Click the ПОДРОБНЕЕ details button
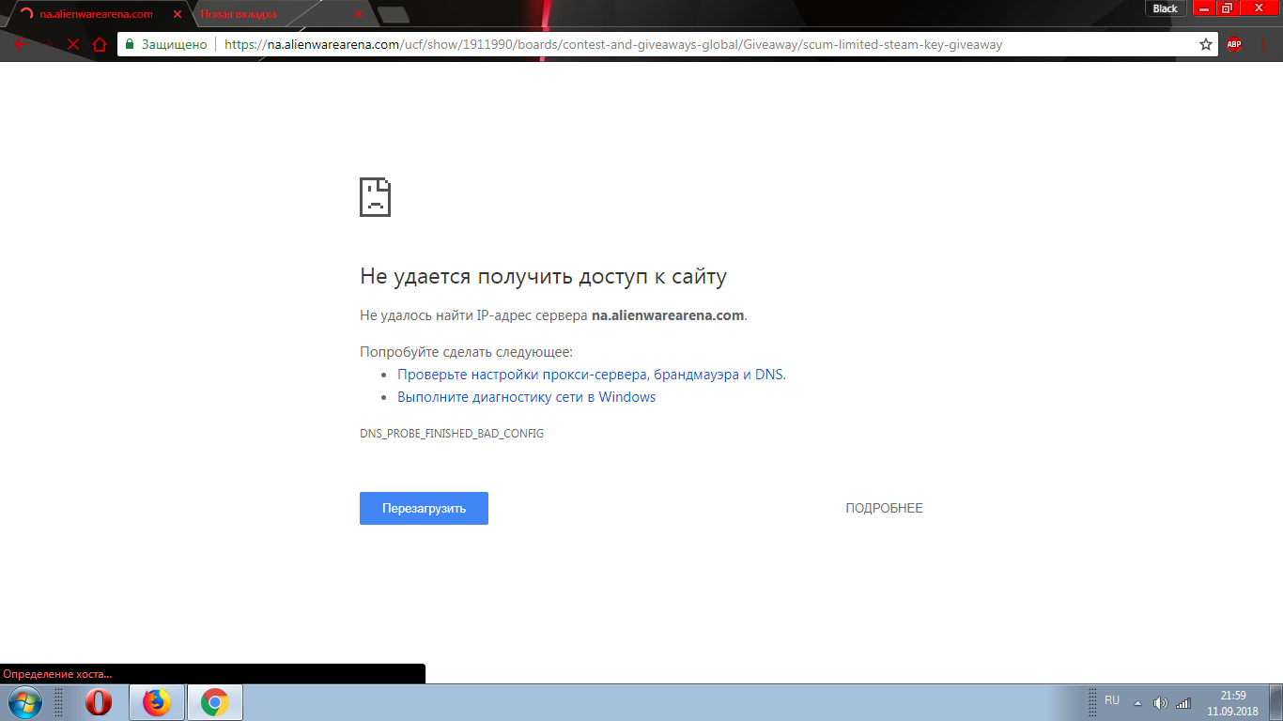This screenshot has height=721, width=1283. pos(884,508)
